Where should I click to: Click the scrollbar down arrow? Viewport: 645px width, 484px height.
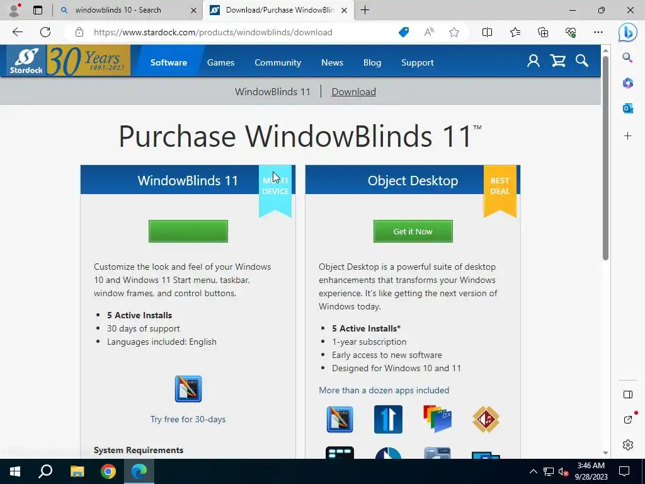tap(605, 452)
